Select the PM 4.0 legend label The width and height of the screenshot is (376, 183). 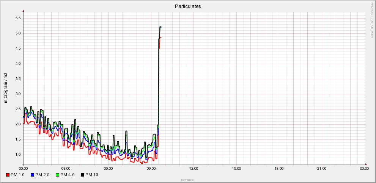[x=68, y=175]
